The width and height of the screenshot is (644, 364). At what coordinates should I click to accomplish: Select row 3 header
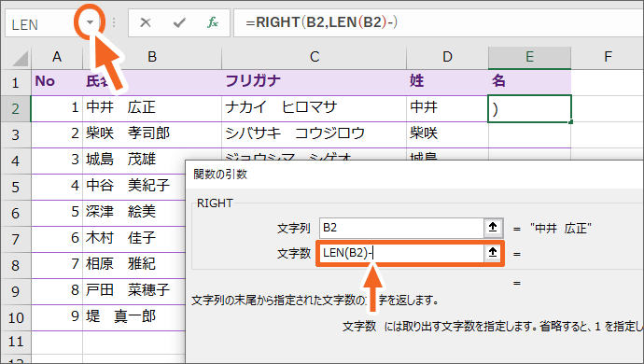click(16, 134)
